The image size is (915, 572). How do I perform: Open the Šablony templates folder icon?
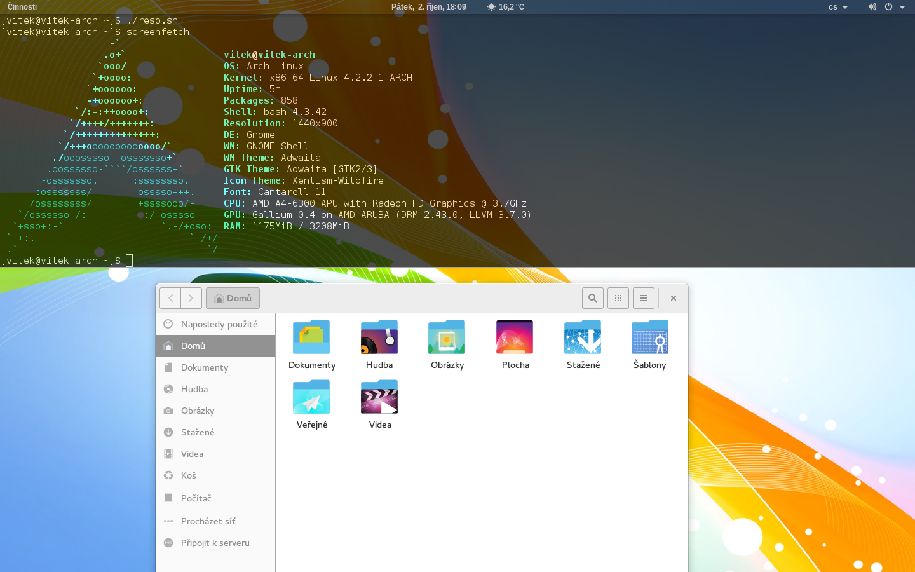point(650,337)
